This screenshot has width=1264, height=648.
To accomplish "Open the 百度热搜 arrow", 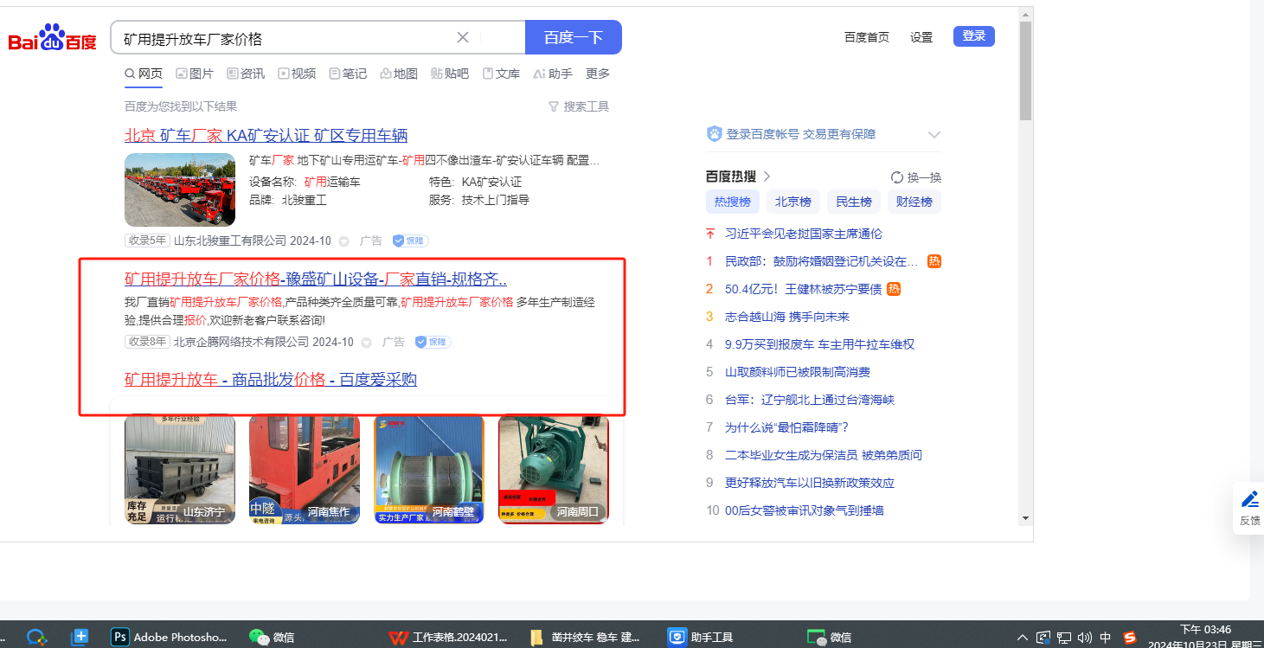I will coord(767,176).
